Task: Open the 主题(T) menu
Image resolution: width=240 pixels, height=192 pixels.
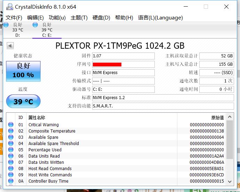Action: 79,18
